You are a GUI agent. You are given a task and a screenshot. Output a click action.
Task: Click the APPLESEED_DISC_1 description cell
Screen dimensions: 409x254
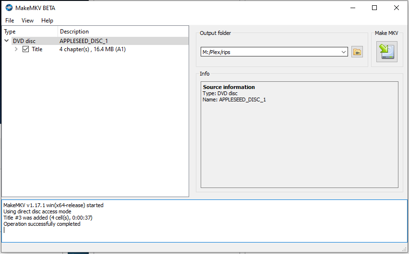pos(84,41)
